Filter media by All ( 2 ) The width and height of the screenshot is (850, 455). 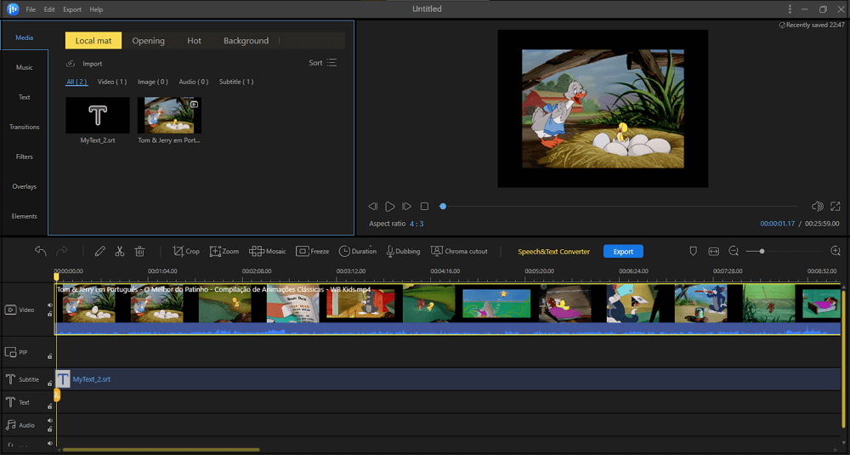tap(76, 82)
